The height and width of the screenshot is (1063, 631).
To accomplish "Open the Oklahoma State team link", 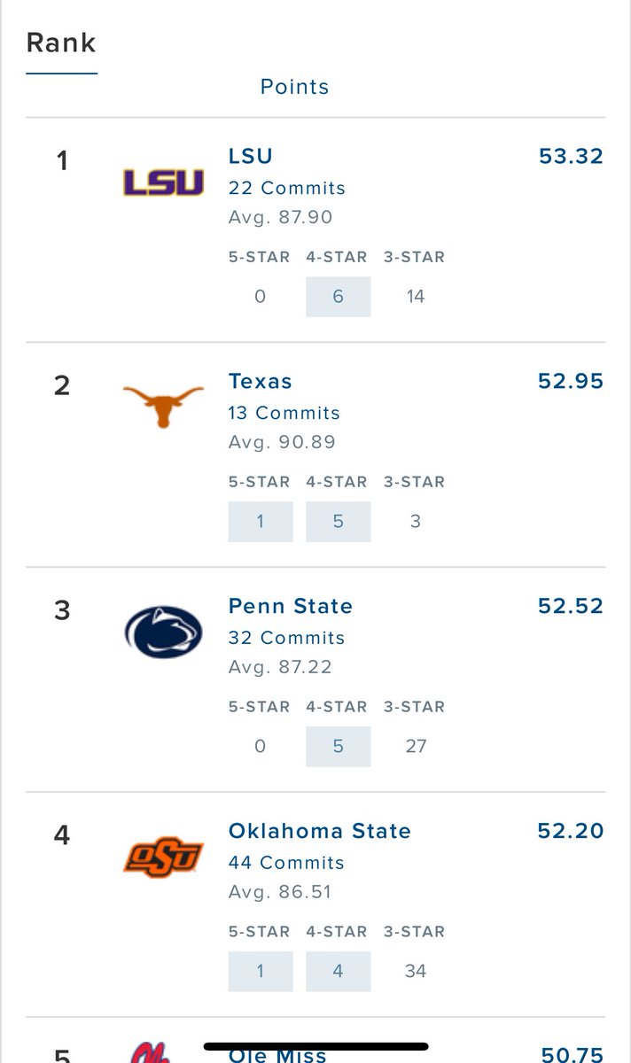I will click(x=320, y=832).
